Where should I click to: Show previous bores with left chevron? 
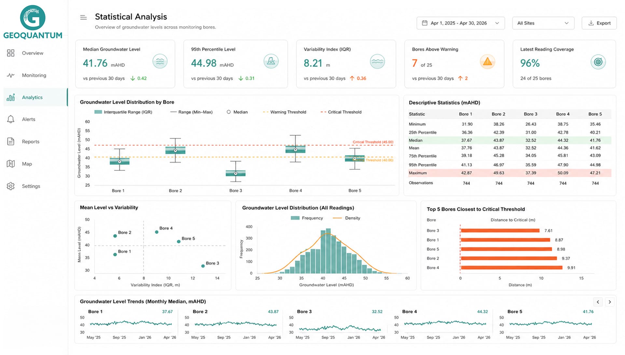(x=598, y=302)
